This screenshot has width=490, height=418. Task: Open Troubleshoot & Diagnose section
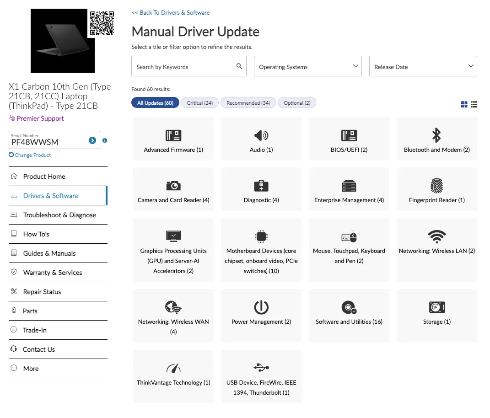[58, 215]
